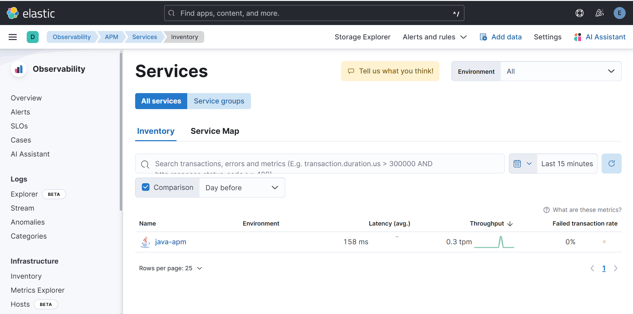Click the refresh query button
This screenshot has width=633, height=314.
coord(611,164)
